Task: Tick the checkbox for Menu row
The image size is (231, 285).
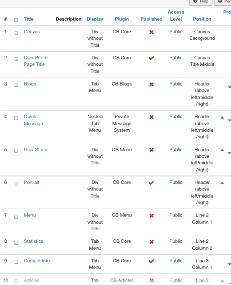Action: point(16,217)
